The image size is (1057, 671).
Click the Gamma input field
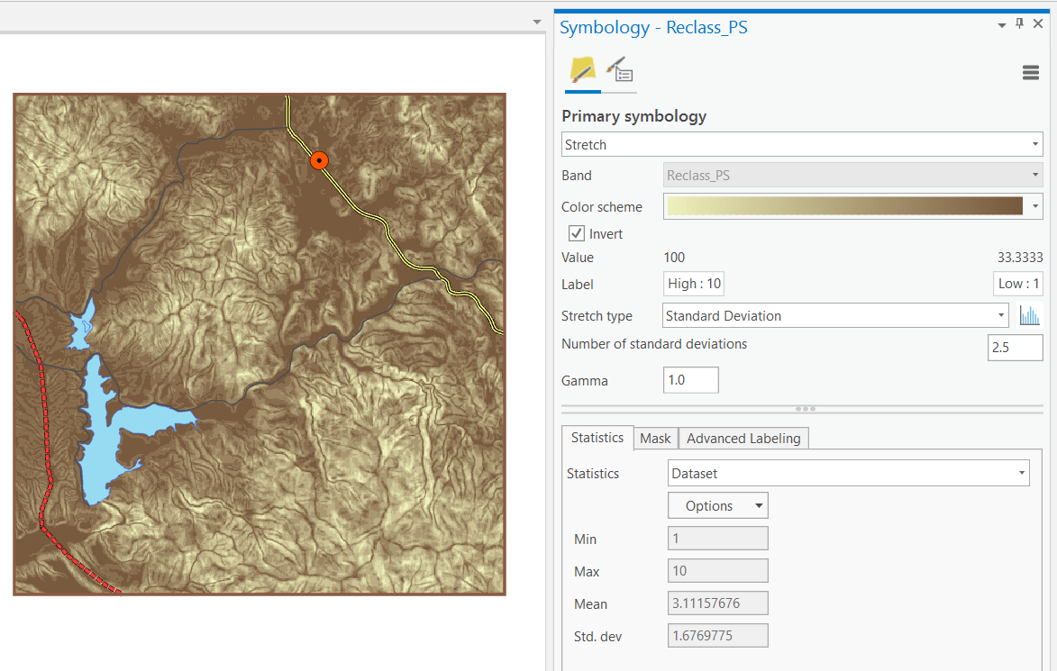690,380
